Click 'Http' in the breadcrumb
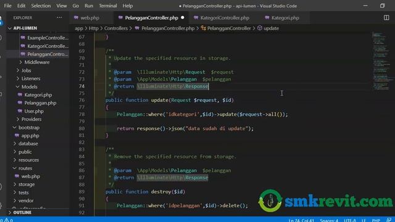The width and height of the screenshot is (395, 222). click(x=93, y=28)
